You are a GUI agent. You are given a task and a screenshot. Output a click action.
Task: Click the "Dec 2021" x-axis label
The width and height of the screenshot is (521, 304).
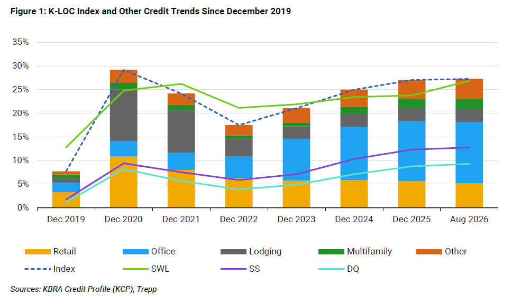click(181, 220)
